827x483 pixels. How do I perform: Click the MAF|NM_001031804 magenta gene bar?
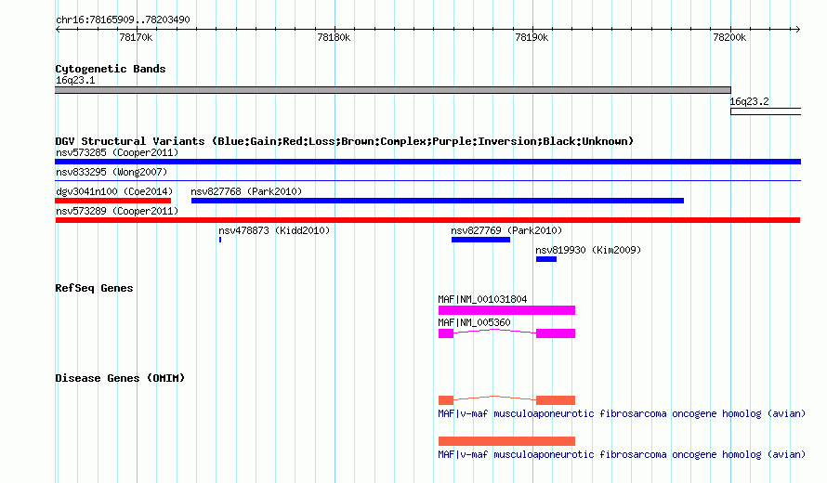(506, 310)
